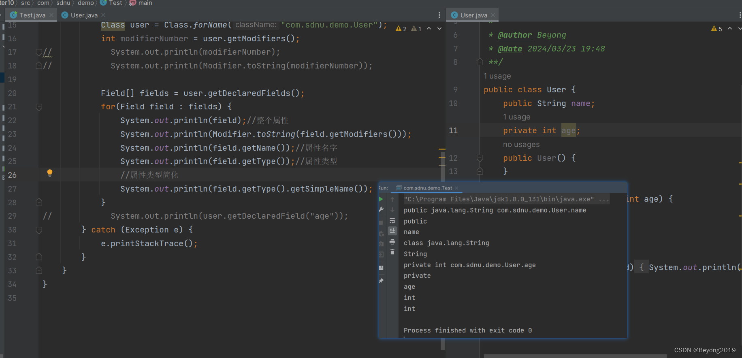Click the dump threads camera icon
Viewport: 742px width, 358px height.
(381, 244)
